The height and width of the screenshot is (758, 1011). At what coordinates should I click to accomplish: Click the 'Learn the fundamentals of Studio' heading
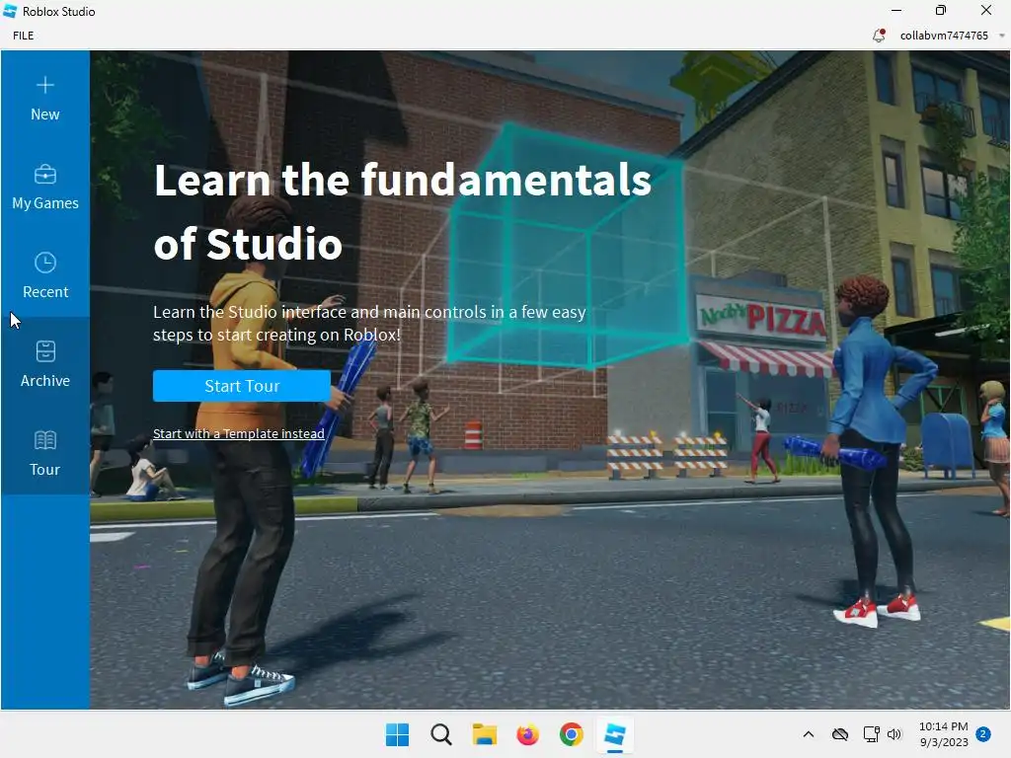403,211
